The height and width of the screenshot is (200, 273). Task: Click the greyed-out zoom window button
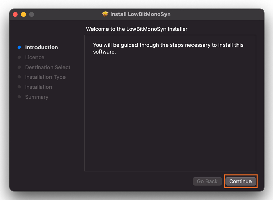[x=32, y=14]
